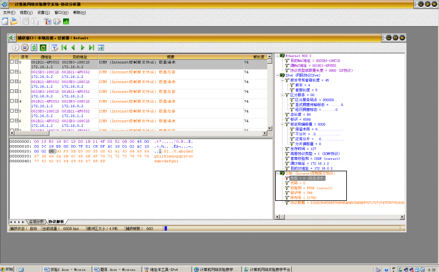Tick the checkbox for frame 6
Screen dimensions: 439x272
pos(12,121)
